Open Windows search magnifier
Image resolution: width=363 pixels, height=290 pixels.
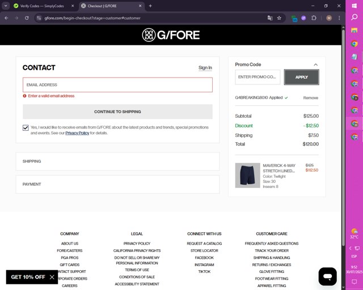(x=354, y=18)
